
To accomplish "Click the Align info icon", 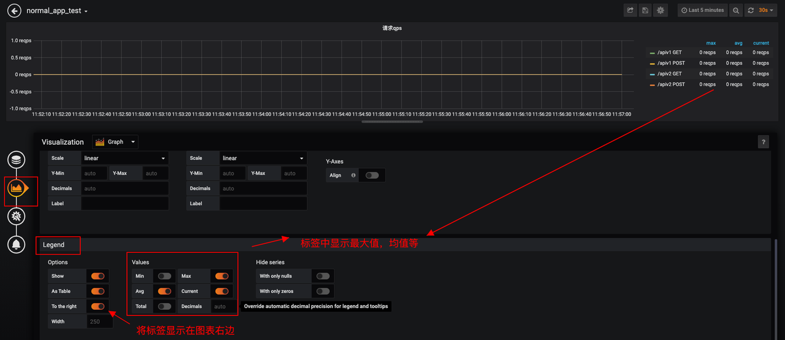I will [x=353, y=175].
